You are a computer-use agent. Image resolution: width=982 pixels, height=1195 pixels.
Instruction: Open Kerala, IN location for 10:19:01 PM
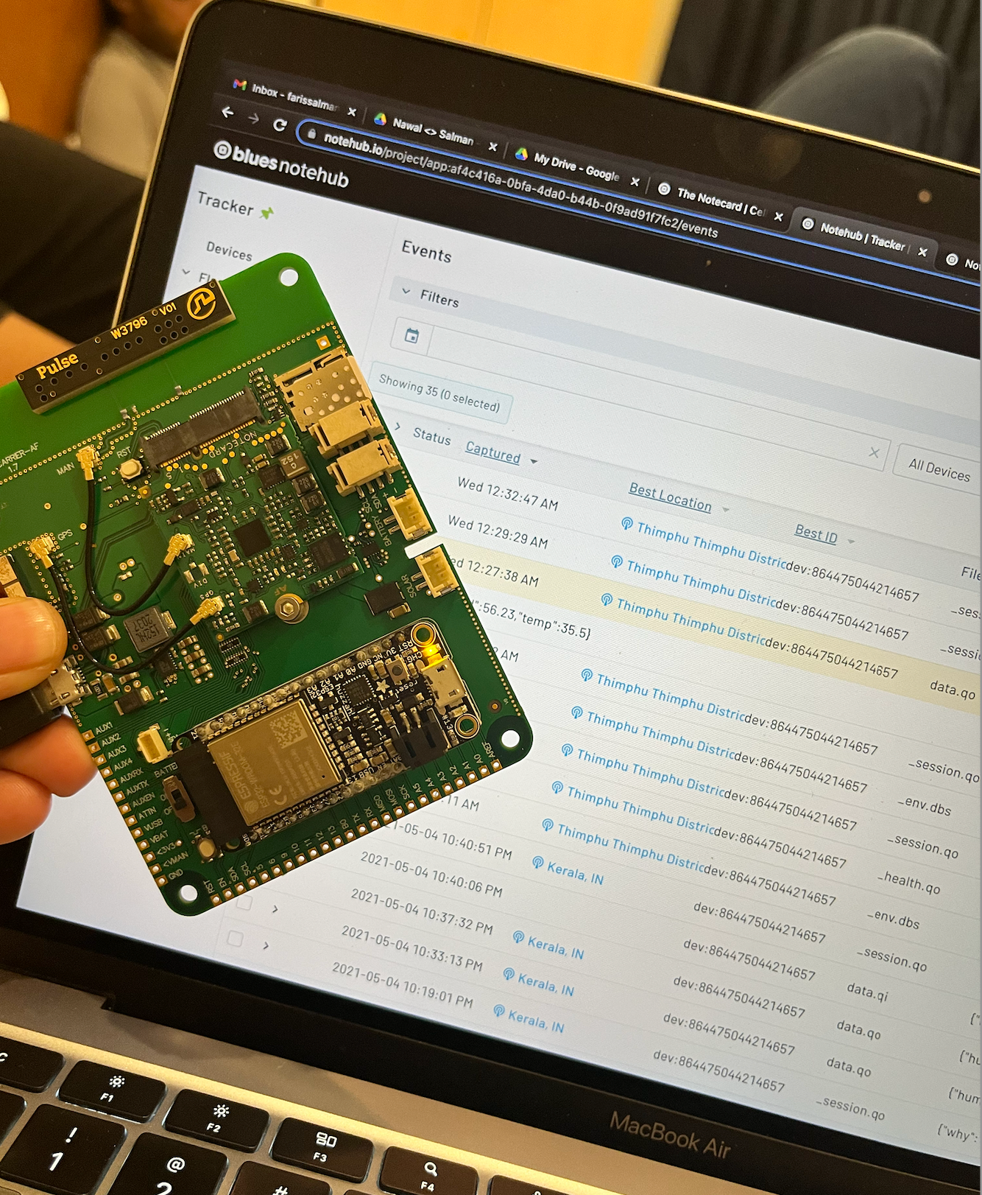[x=536, y=1021]
